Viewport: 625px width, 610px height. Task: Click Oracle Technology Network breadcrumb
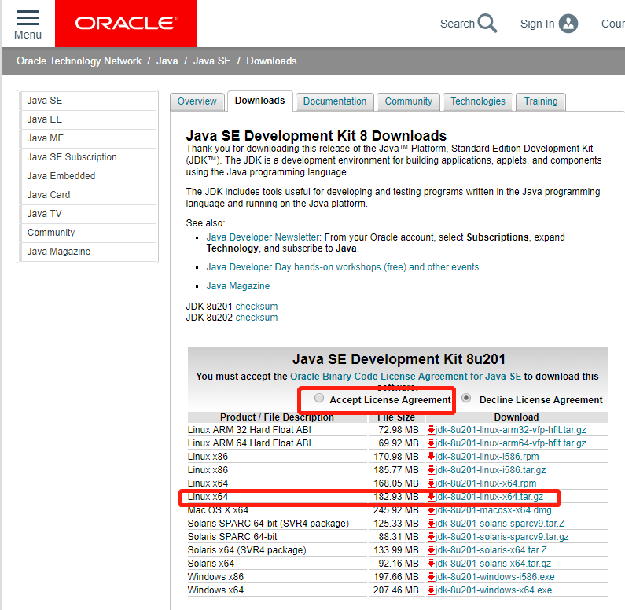[79, 61]
